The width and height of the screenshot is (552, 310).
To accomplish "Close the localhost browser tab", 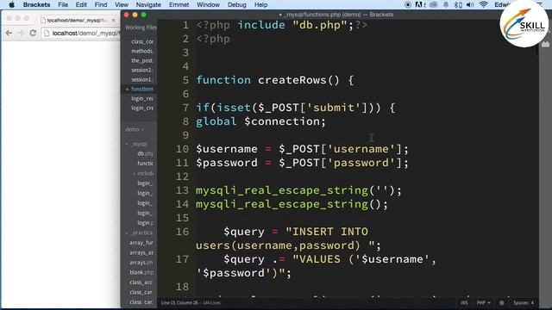I will click(113, 21).
